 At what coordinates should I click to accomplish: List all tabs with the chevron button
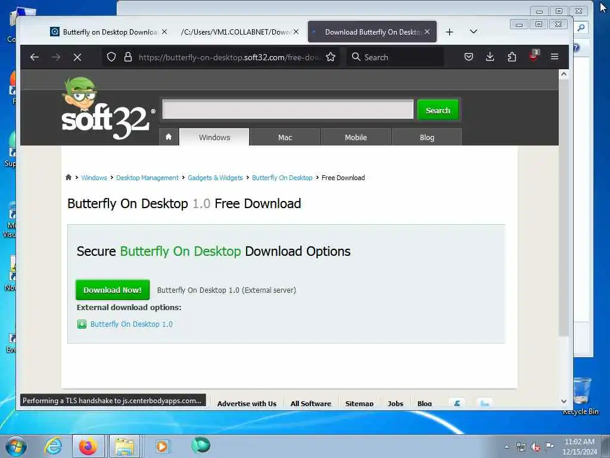coord(474,32)
